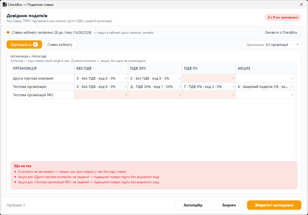Close the Податкові ставки window
This screenshot has width=308, height=215.
pyautogui.click(x=301, y=4)
